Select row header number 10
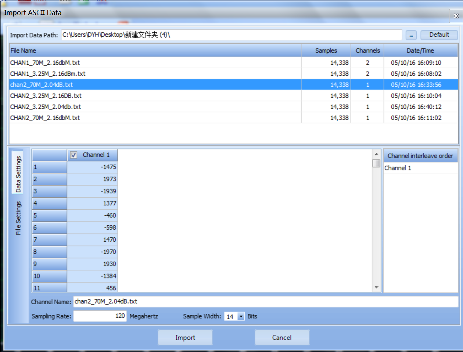Viewport: 463px width, 352px height. click(50, 276)
